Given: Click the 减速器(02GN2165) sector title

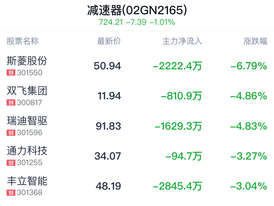Looking at the screenshot, I should (x=137, y=10).
